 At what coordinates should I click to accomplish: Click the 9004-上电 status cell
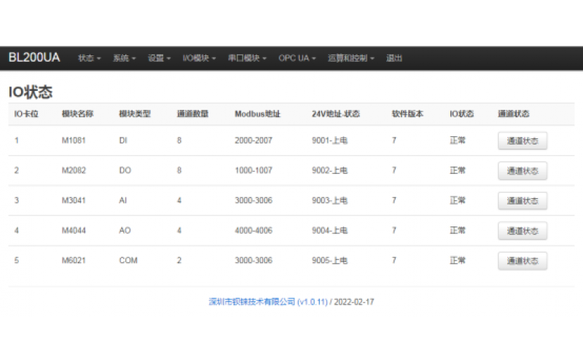click(x=330, y=231)
